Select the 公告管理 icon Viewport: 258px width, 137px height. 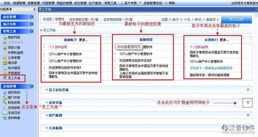point(5,58)
